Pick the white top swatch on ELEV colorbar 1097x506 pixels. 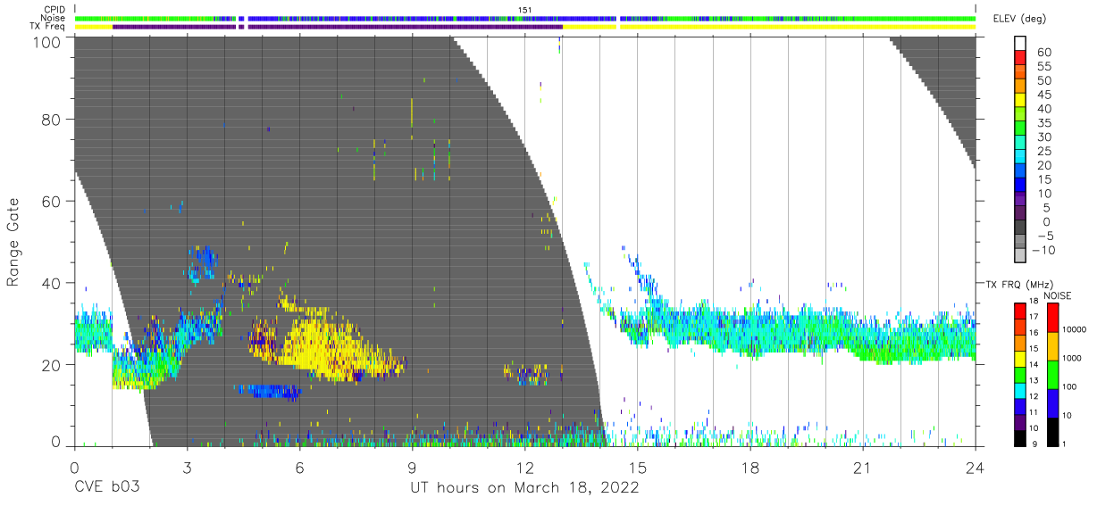[1020, 45]
